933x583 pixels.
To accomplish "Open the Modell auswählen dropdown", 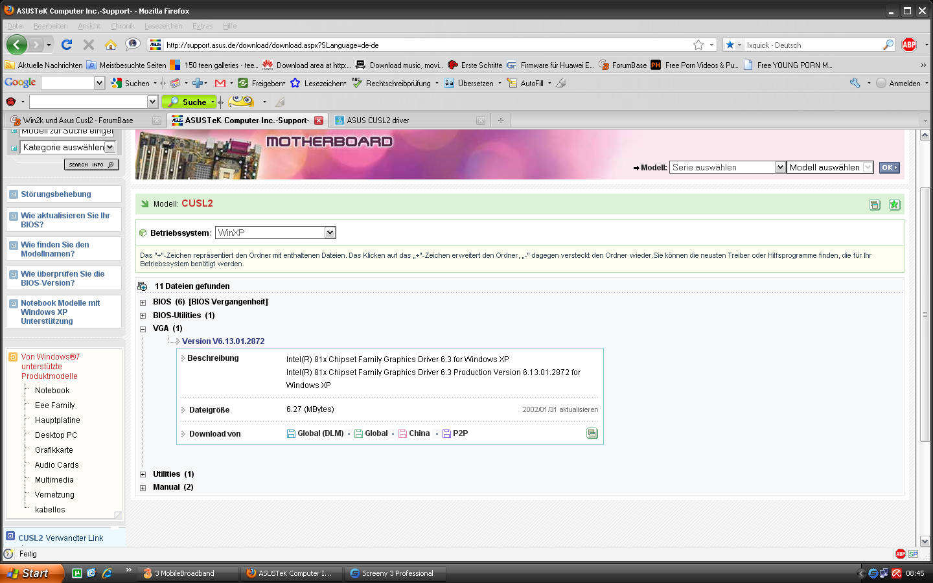I will click(x=830, y=167).
